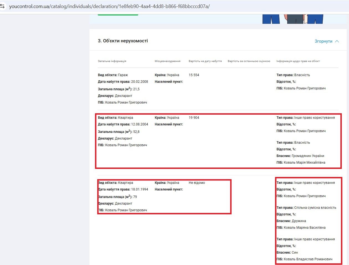Collapse section via 'Згорнути' link
This screenshot has width=349, height=265.
point(324,41)
